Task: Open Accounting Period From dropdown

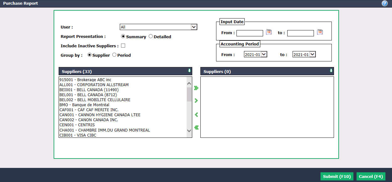Action: coord(255,55)
